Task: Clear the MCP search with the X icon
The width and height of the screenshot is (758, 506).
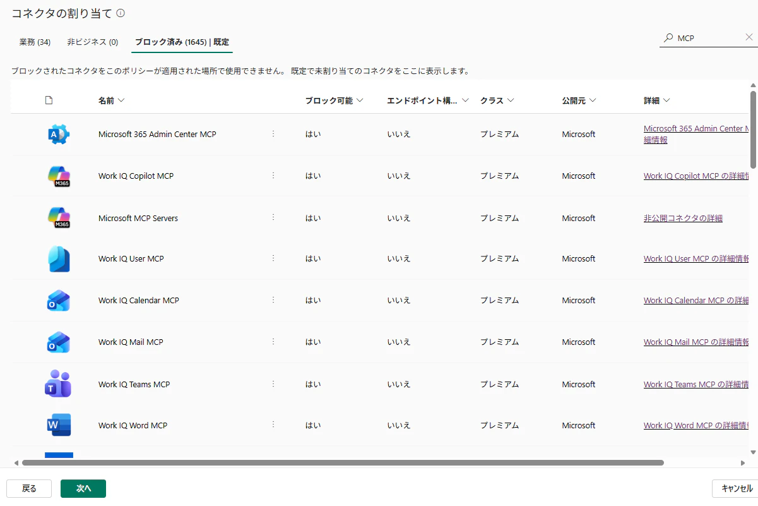Action: click(749, 37)
